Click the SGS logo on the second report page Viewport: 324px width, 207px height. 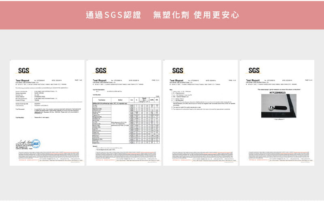point(100,70)
